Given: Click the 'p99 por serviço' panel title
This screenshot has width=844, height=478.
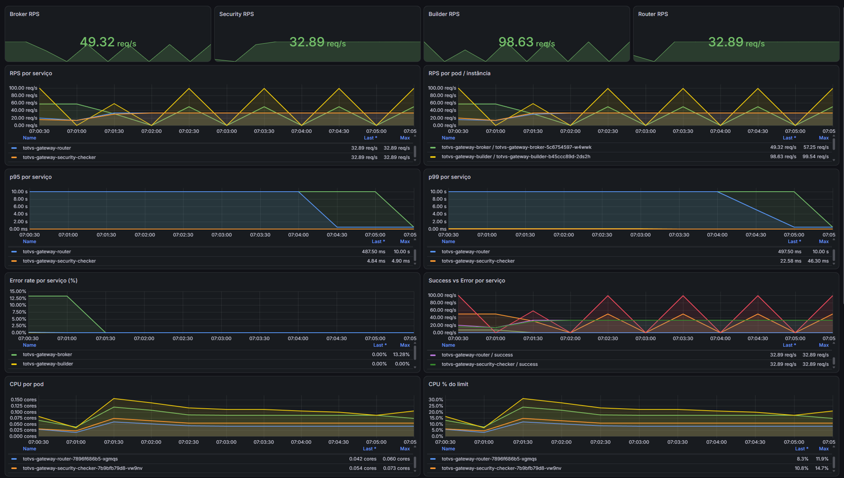Looking at the screenshot, I should point(449,177).
